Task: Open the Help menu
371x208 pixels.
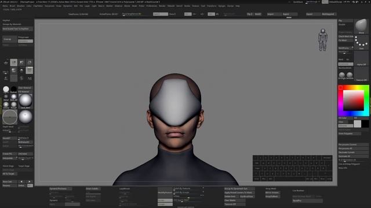Action: (x=238, y=6)
